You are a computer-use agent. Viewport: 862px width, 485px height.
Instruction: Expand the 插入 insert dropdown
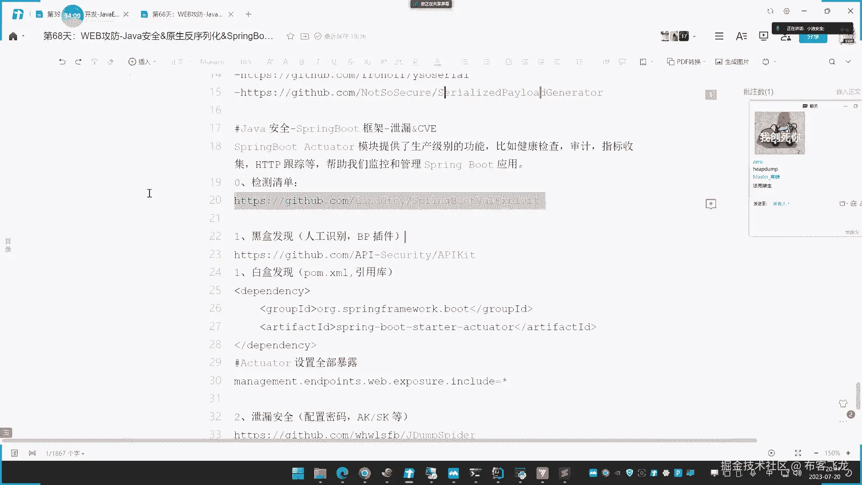142,62
